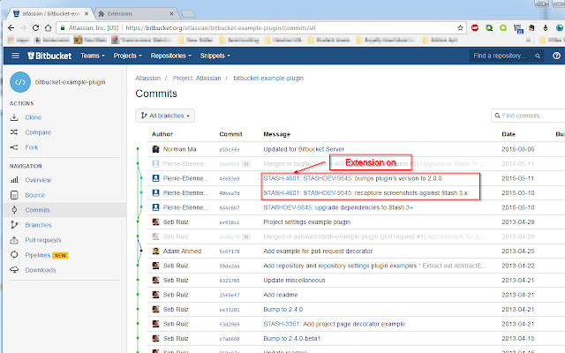Viewport: 565px width, 353px height.
Task: Click Clone in Actions list
Action: (x=34, y=117)
